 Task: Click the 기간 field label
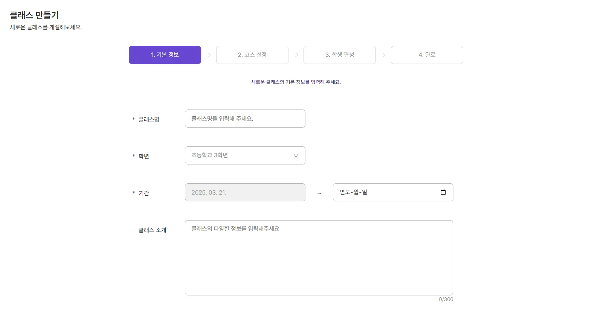tap(144, 193)
